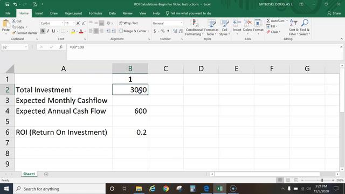Apply Comma style format

pyautogui.click(x=168, y=31)
